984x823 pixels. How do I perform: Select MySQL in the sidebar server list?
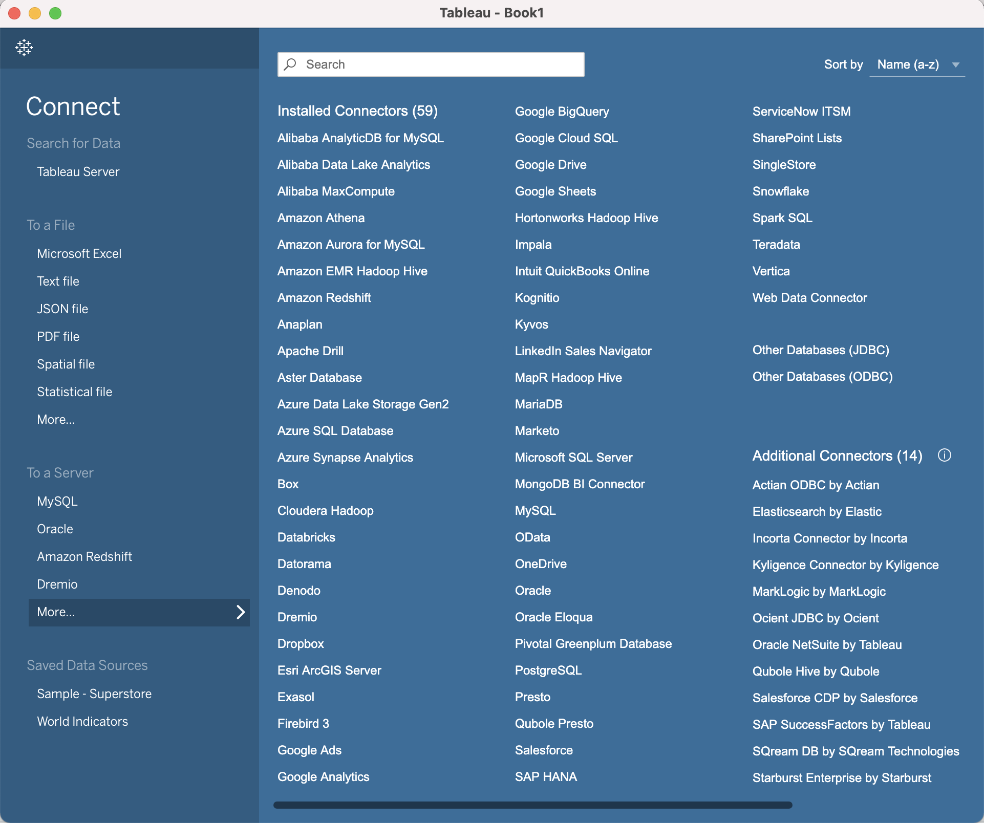point(57,502)
